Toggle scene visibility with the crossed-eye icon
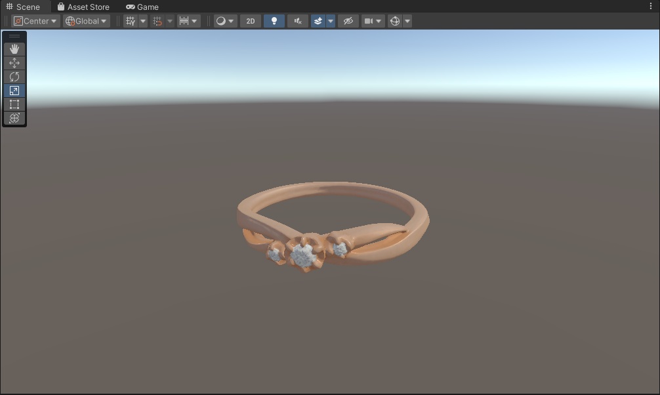Image resolution: width=660 pixels, height=395 pixels. (x=348, y=20)
